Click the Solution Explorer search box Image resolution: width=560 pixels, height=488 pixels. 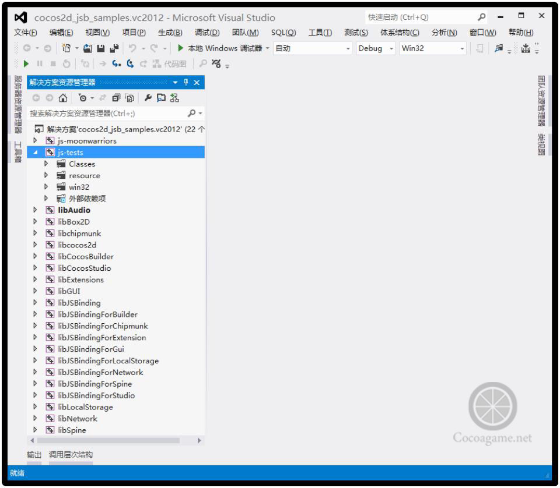click(105, 114)
